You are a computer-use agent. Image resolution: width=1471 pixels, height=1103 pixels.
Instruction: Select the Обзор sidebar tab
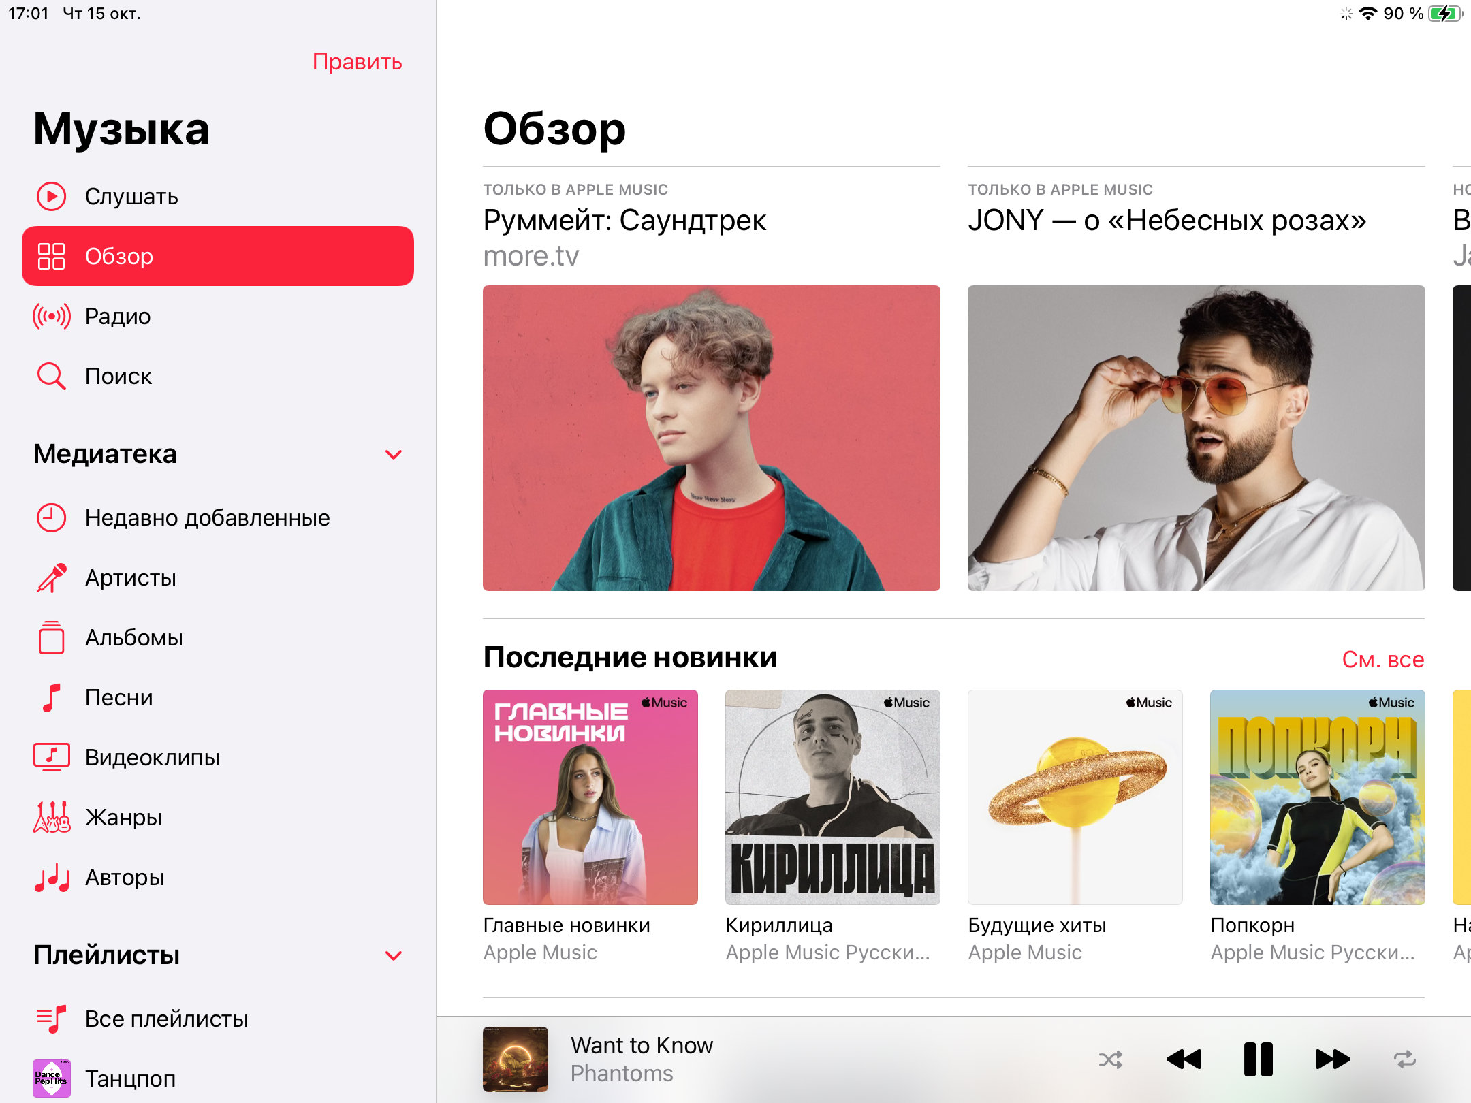[x=218, y=256]
